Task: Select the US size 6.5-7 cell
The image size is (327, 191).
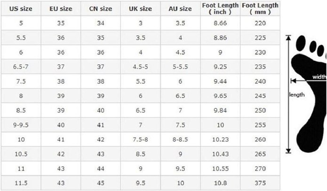Action: (x=21, y=67)
